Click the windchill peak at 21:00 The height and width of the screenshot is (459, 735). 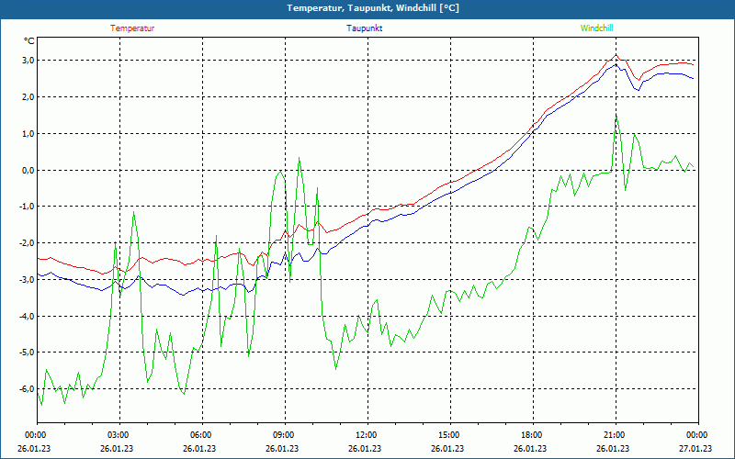616,115
